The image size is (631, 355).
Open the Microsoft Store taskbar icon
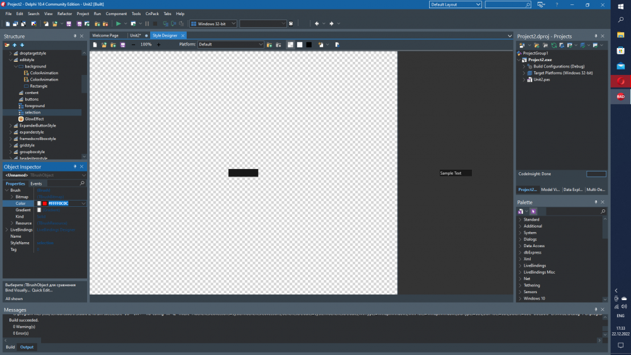coord(620,50)
